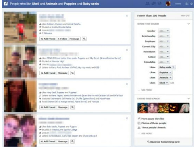Click Listens to Party Rock Anthem line
This screenshot has width=196, height=147.
pyautogui.click(x=70, y=68)
